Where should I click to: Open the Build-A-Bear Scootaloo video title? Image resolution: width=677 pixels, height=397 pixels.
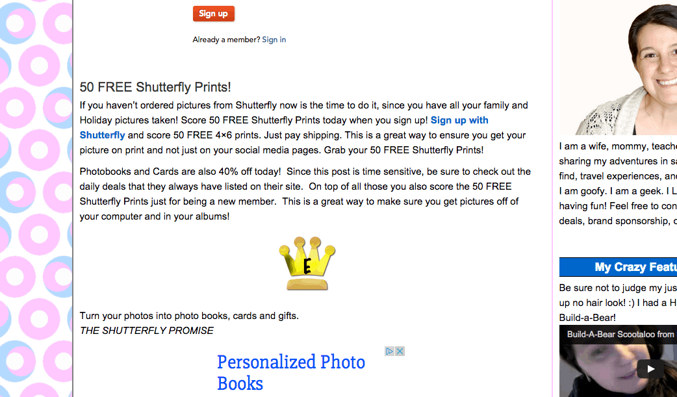click(621, 335)
